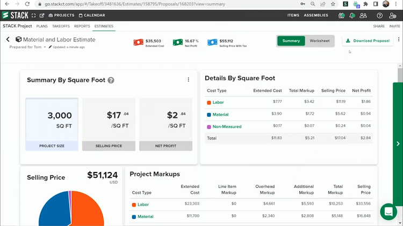
Task: Click Total row selling price $17.04
Action: 340,138
